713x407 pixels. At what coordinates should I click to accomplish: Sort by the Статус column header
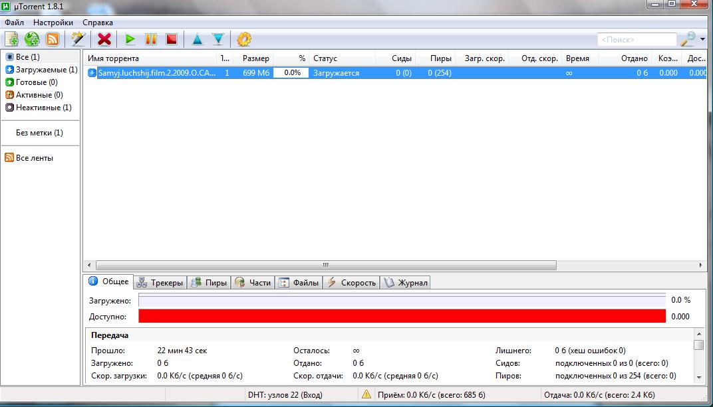(x=343, y=58)
